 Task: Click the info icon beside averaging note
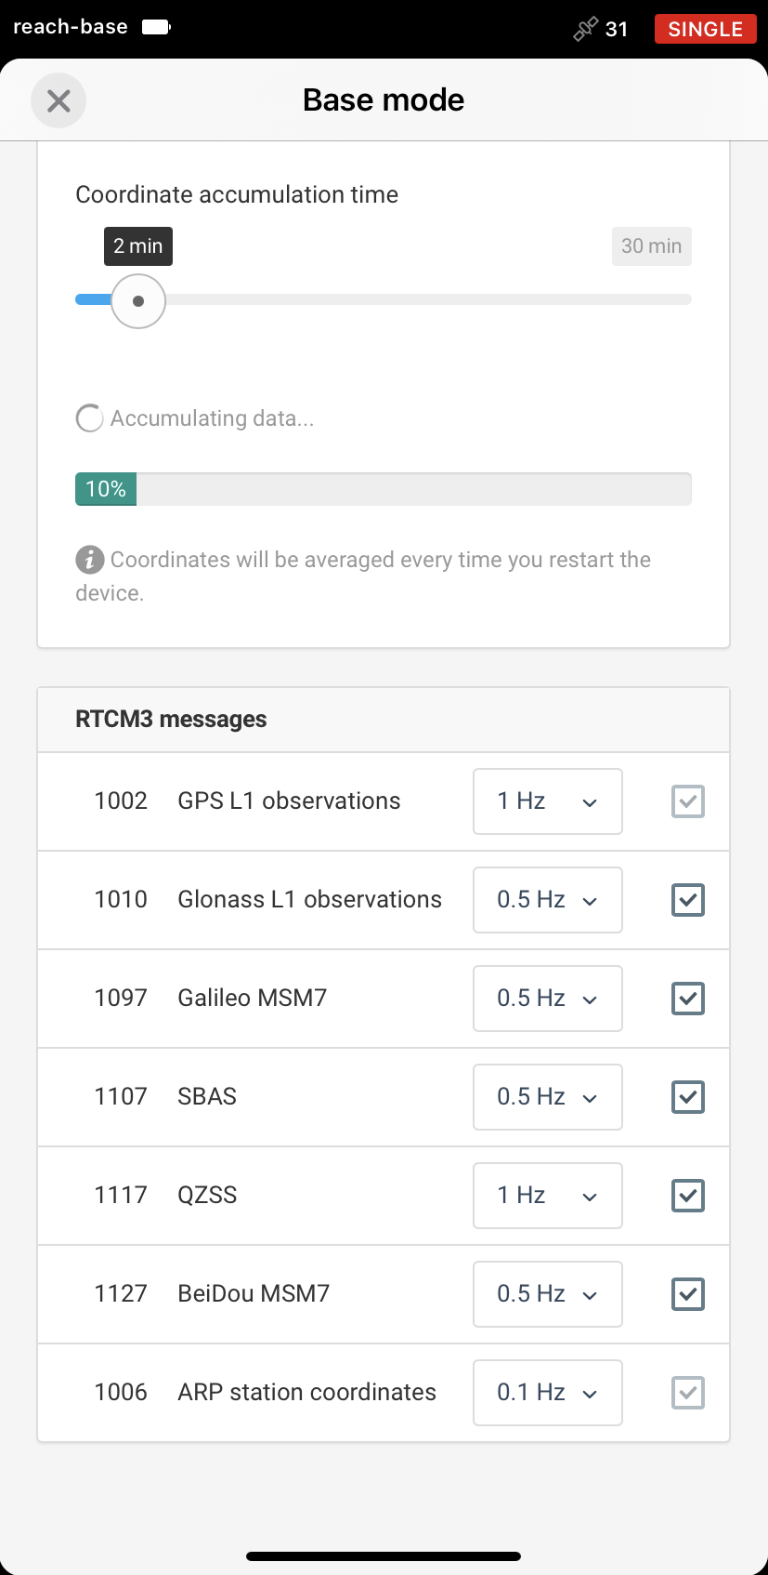(x=89, y=560)
